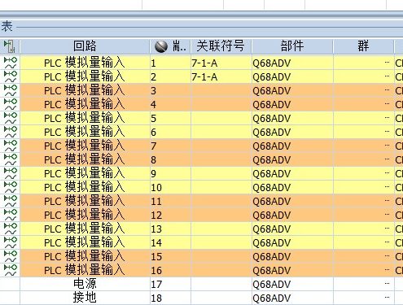403x305 pixels.
Task: Click terminal number cell 16
Action: coord(170,270)
